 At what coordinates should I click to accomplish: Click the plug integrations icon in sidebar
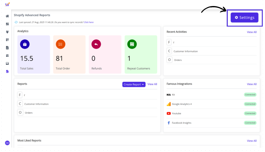(7, 32)
